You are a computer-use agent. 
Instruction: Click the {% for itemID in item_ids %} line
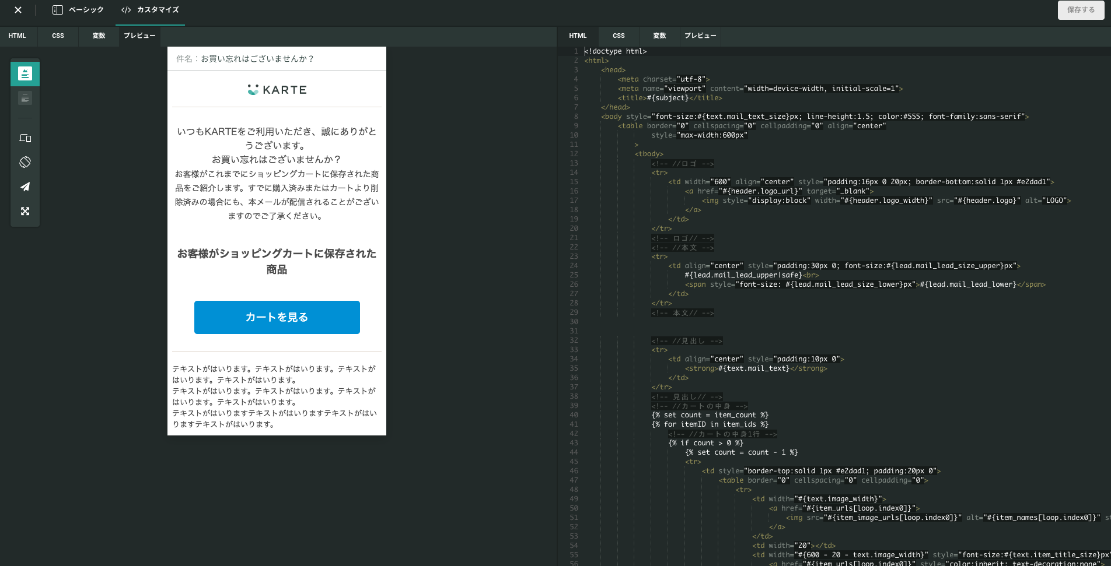tap(710, 424)
